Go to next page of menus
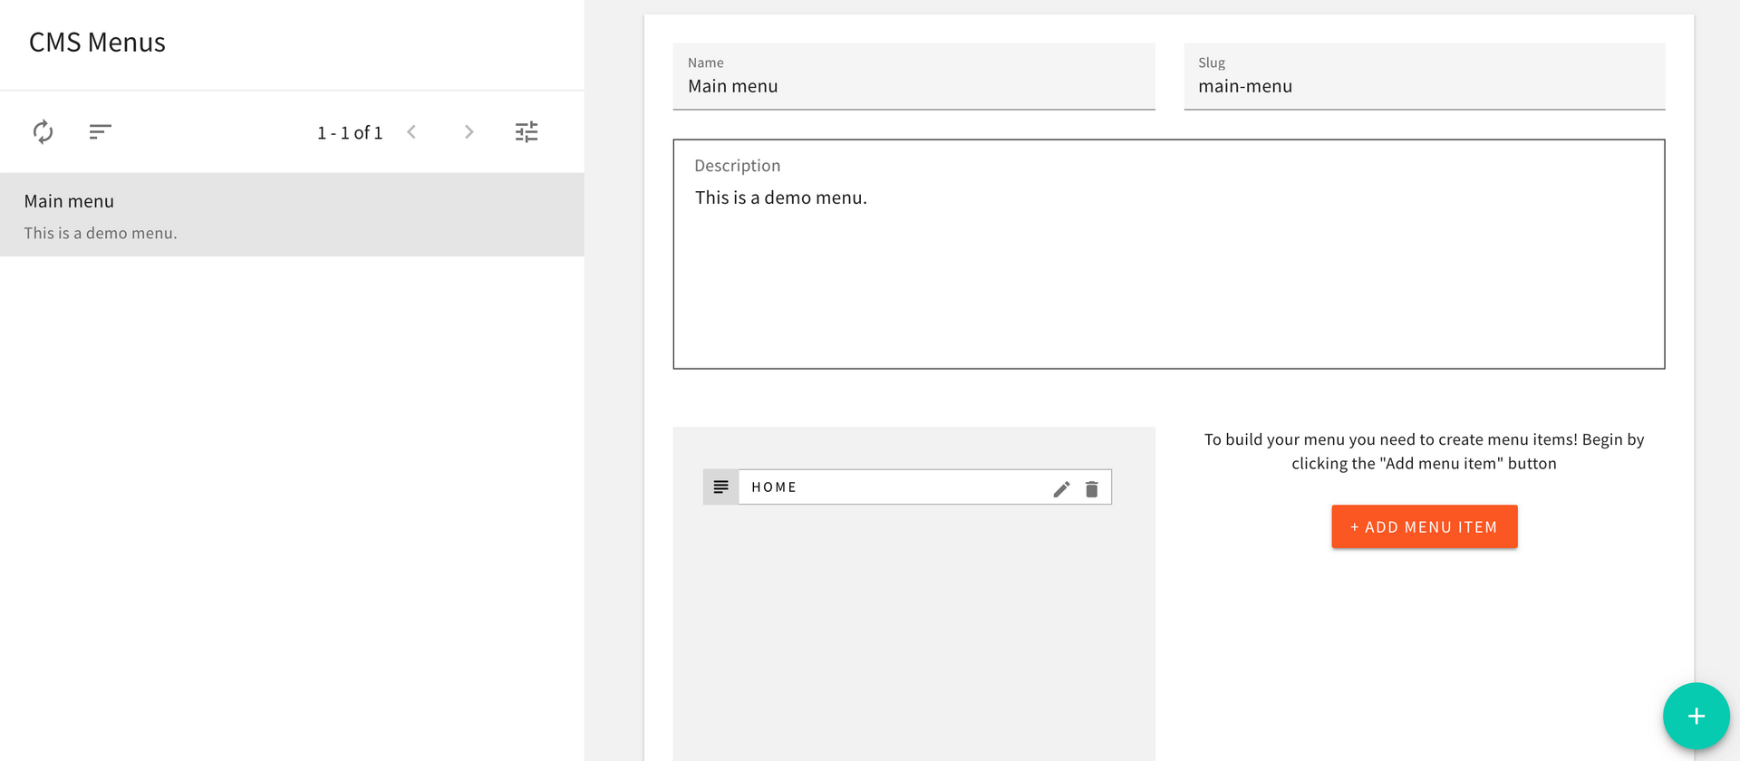The width and height of the screenshot is (1740, 761). pos(469,132)
